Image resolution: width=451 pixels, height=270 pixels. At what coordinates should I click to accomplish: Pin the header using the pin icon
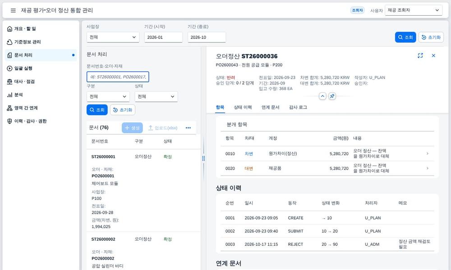pos(332,96)
